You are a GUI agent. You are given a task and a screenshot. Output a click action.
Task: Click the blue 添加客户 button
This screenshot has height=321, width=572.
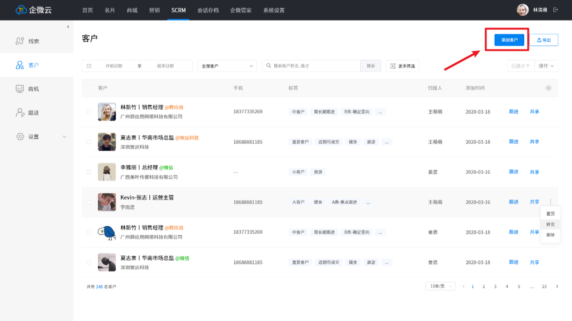(509, 40)
